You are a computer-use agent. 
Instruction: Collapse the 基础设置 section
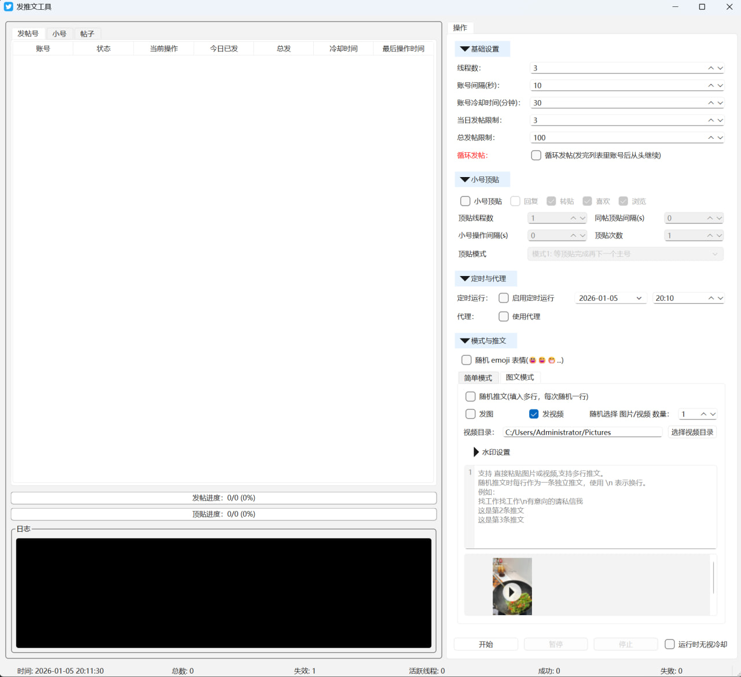point(465,49)
